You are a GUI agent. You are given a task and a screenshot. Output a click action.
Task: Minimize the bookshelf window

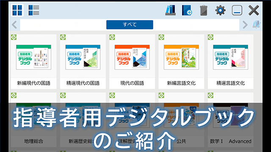click(237, 10)
